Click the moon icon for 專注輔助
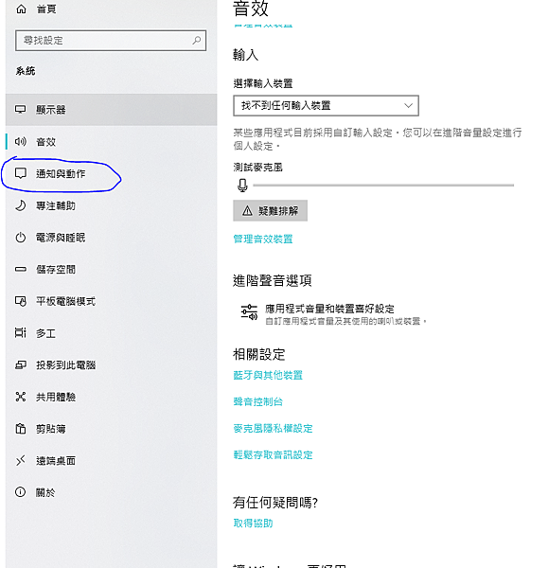This screenshot has width=548, height=568. click(20, 205)
